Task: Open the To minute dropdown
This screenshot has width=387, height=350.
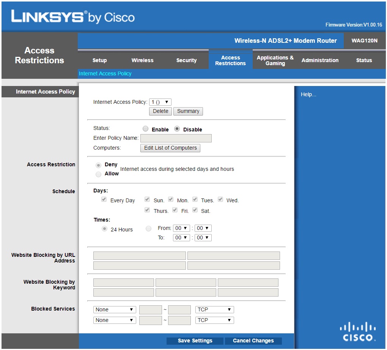Action: pos(203,237)
